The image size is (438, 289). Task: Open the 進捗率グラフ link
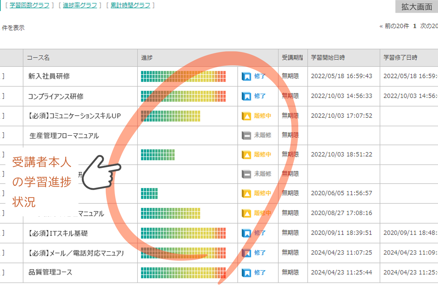click(x=80, y=5)
